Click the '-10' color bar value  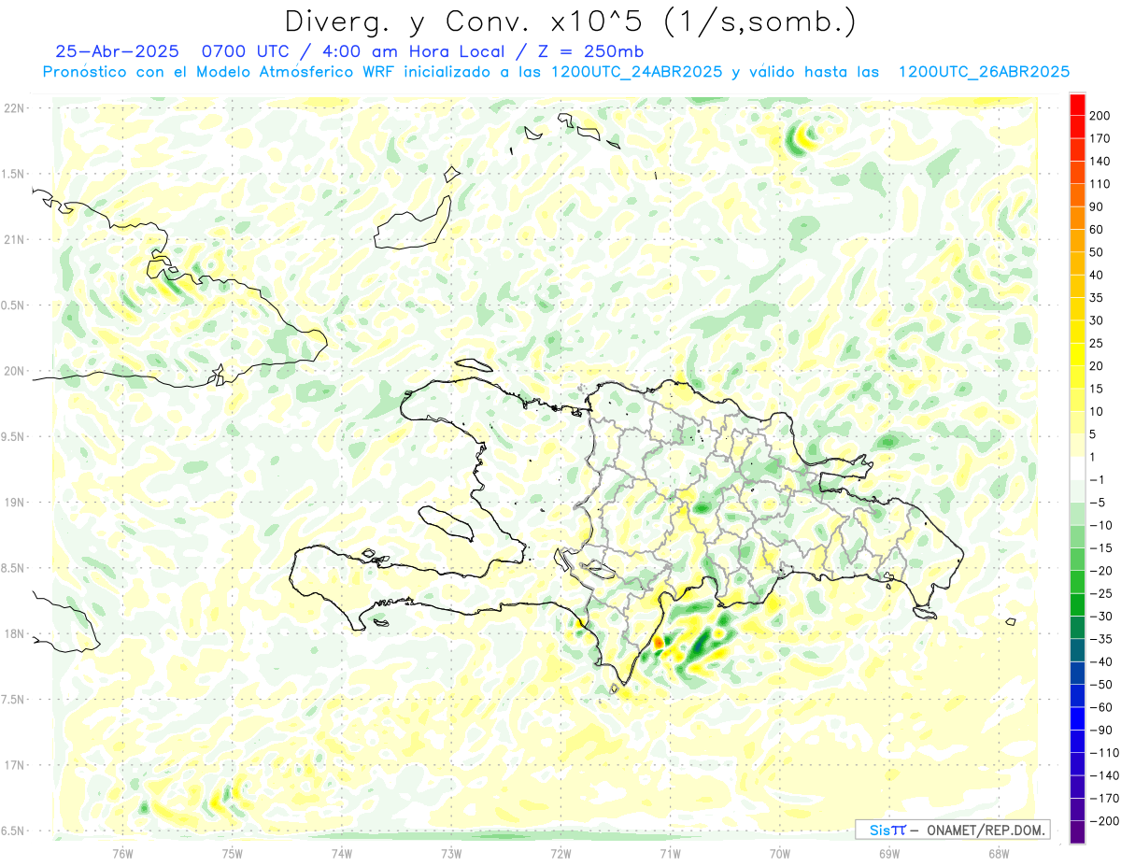pyautogui.click(x=1101, y=525)
